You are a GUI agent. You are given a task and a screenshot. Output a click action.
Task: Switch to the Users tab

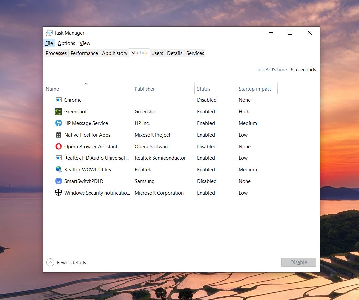[157, 53]
